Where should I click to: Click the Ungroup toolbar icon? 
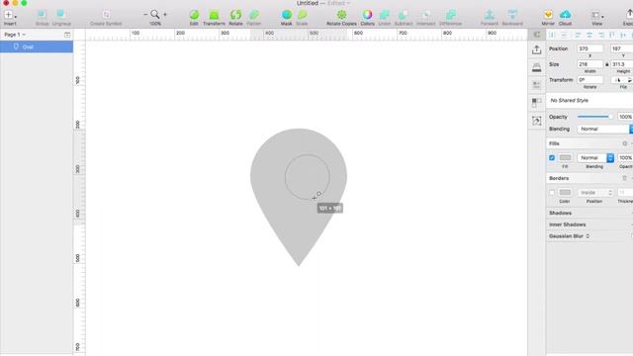pyautogui.click(x=61, y=15)
